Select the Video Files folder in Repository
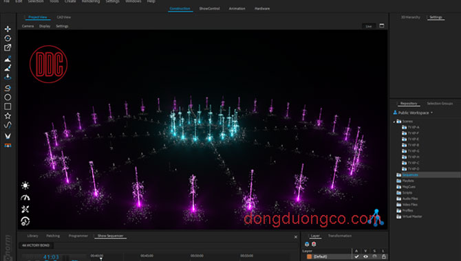This screenshot has width=461, height=261. pyautogui.click(x=410, y=205)
